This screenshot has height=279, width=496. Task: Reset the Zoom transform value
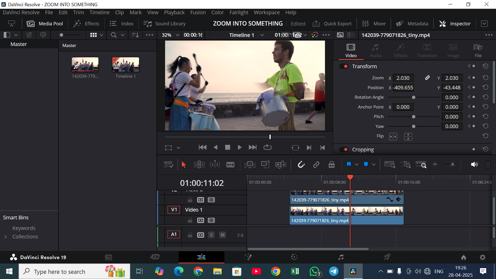point(486,77)
